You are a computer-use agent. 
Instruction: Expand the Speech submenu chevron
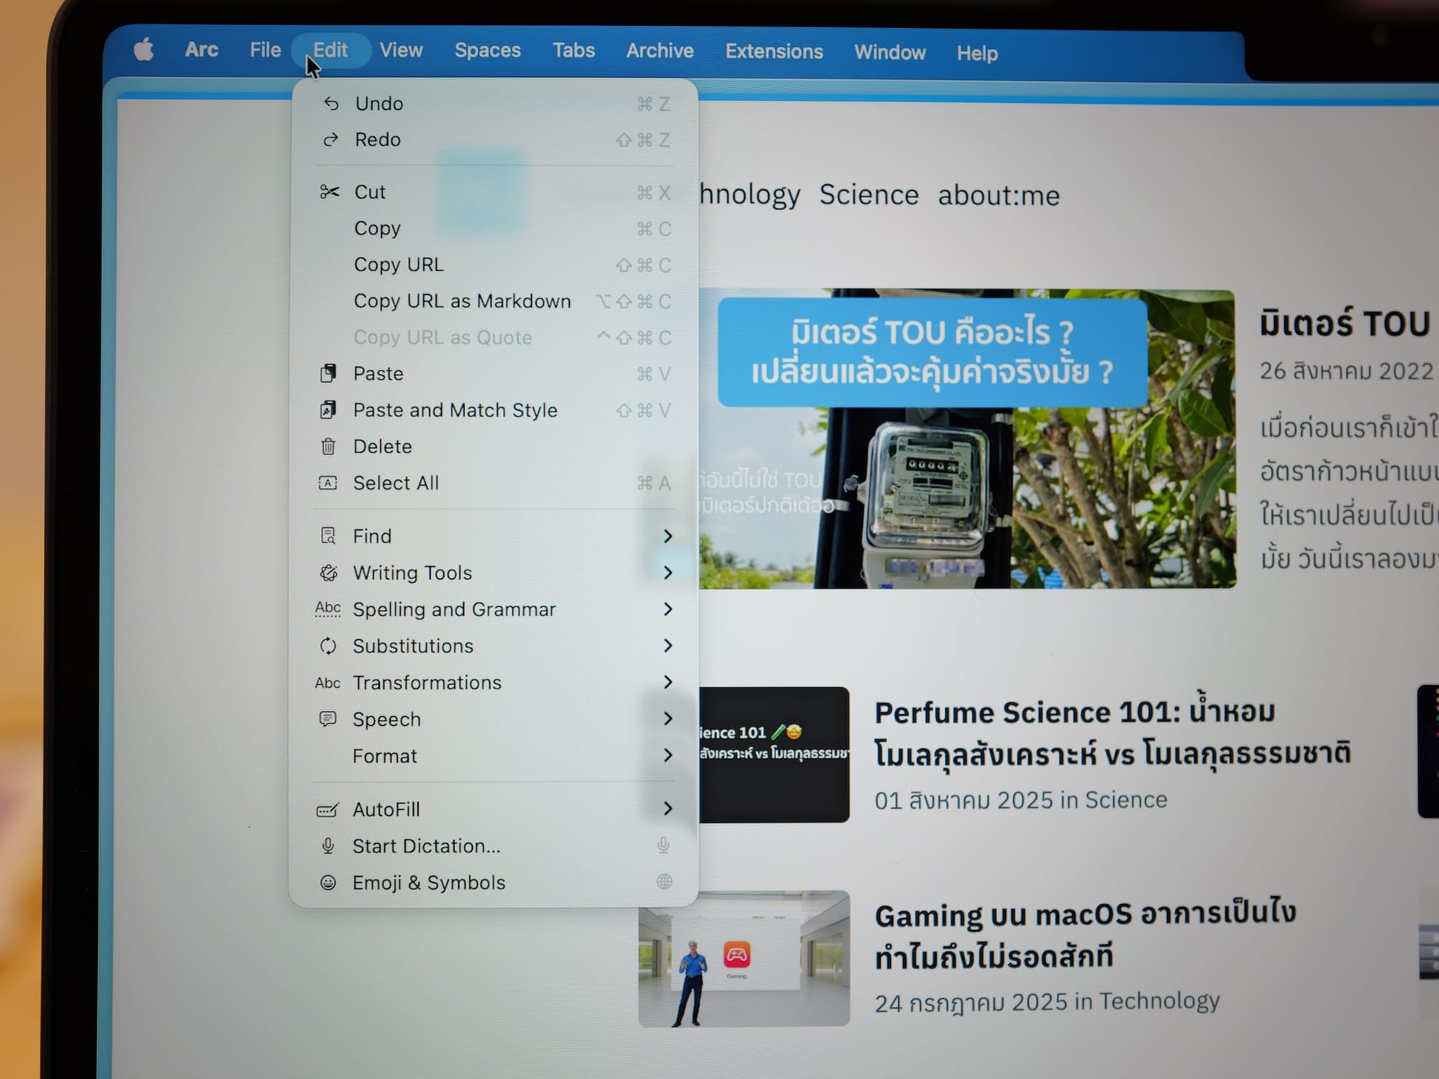(x=668, y=719)
